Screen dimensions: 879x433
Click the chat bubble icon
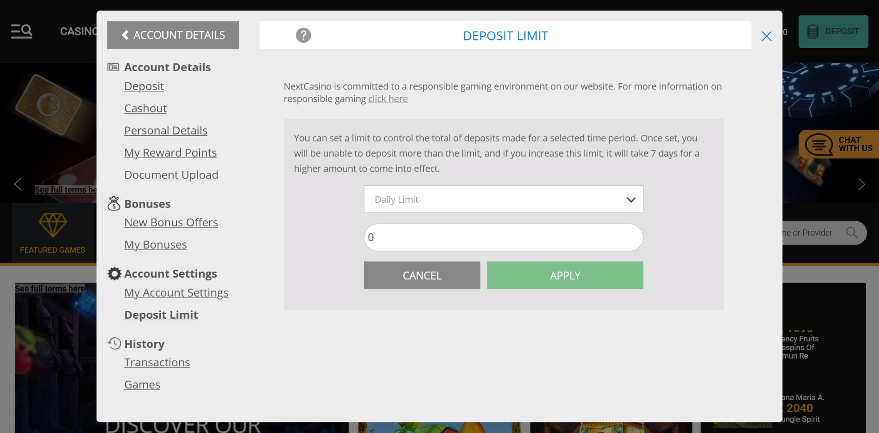pyautogui.click(x=818, y=145)
